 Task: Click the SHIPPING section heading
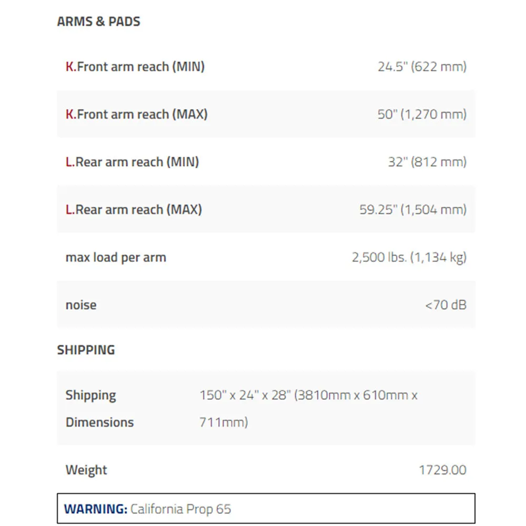click(86, 350)
